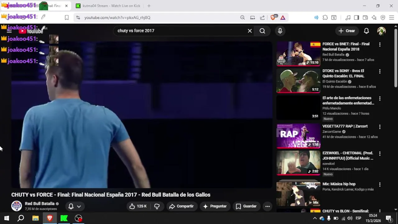Open options menu for Mix: Música hip hop
Viewport: 398px width, 224px height.
380,184
